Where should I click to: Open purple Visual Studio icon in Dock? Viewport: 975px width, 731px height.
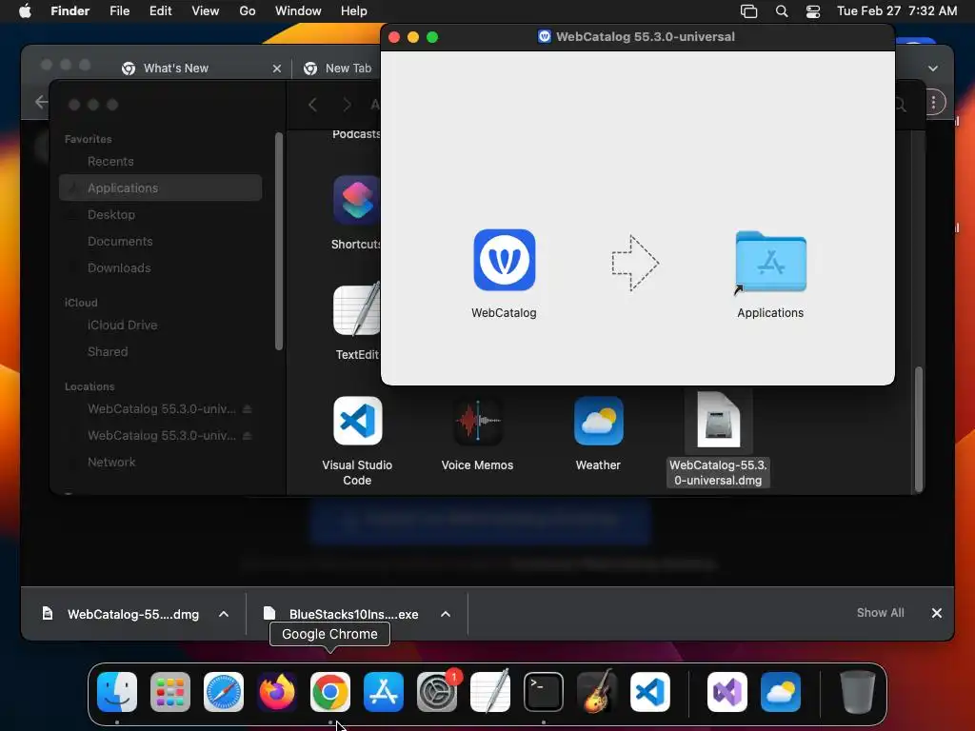[727, 692]
